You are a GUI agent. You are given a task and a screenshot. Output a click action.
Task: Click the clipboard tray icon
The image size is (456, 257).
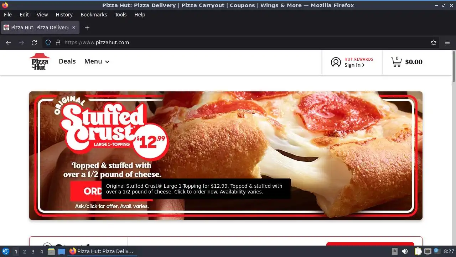tap(418, 251)
